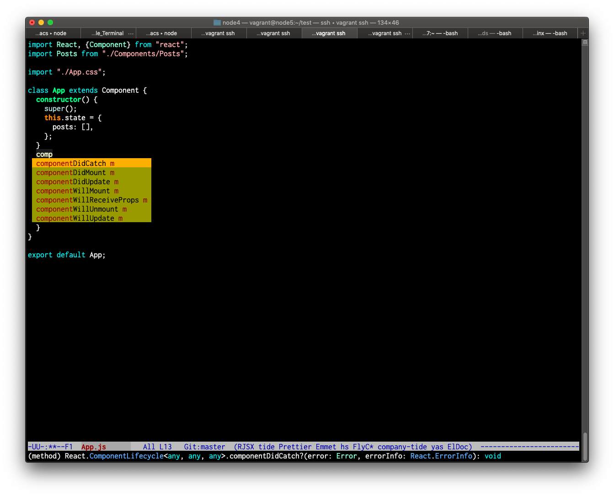614x496 pixels.
Task: Open a new tab with the + button
Action: coord(583,33)
